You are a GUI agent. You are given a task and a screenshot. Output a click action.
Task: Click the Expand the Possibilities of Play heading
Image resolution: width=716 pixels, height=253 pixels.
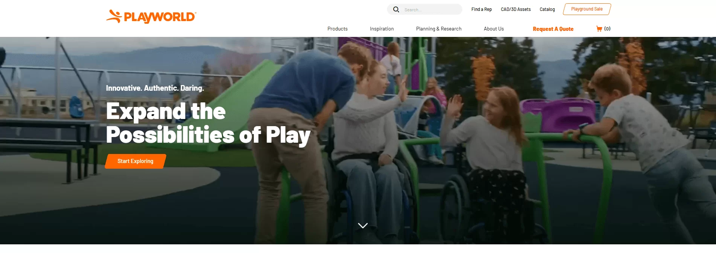208,123
